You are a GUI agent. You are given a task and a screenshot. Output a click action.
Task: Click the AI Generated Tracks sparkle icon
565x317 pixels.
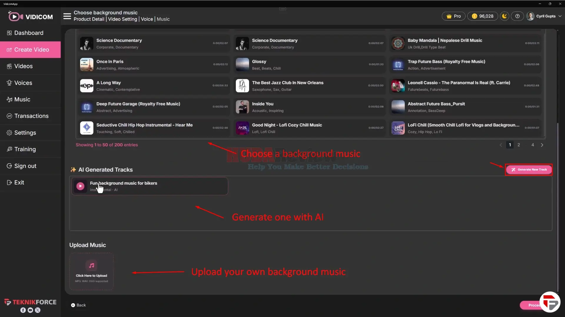73,170
